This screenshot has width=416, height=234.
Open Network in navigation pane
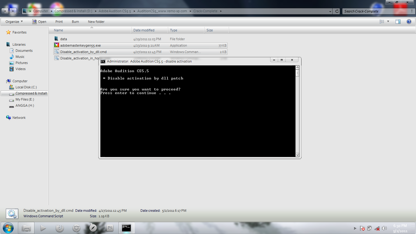19,118
